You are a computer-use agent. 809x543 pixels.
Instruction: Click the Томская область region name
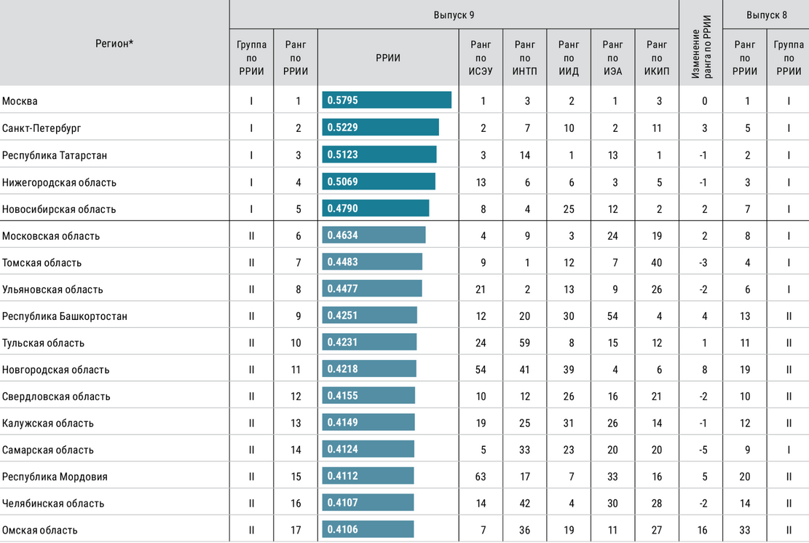click(x=42, y=262)
